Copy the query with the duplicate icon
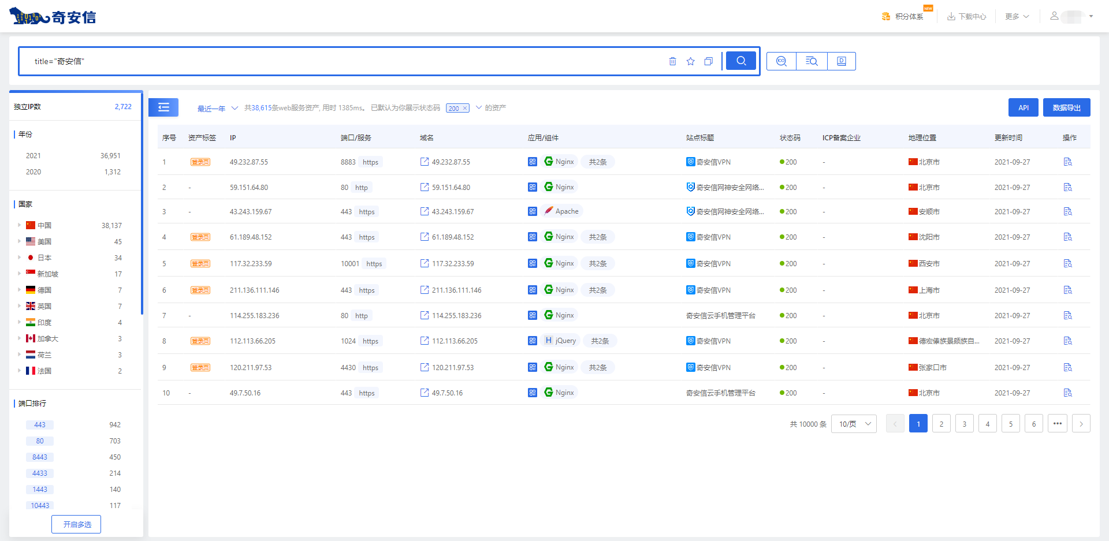The image size is (1109, 541). click(x=709, y=61)
